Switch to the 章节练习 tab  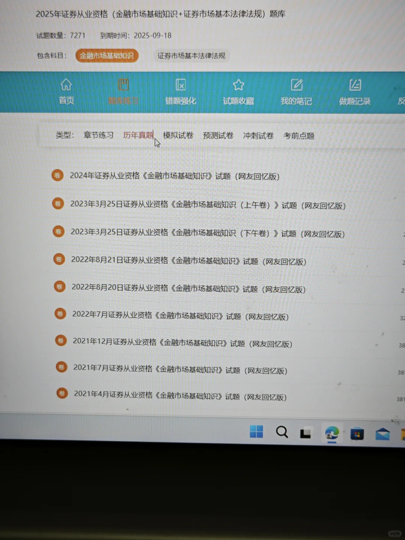98,135
